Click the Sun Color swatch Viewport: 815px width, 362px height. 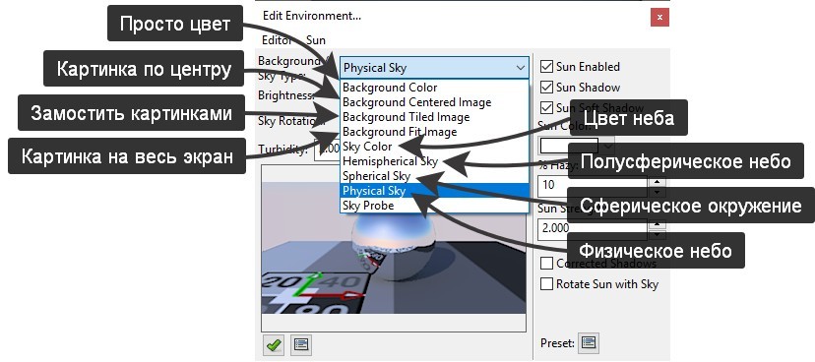pyautogui.click(x=569, y=146)
